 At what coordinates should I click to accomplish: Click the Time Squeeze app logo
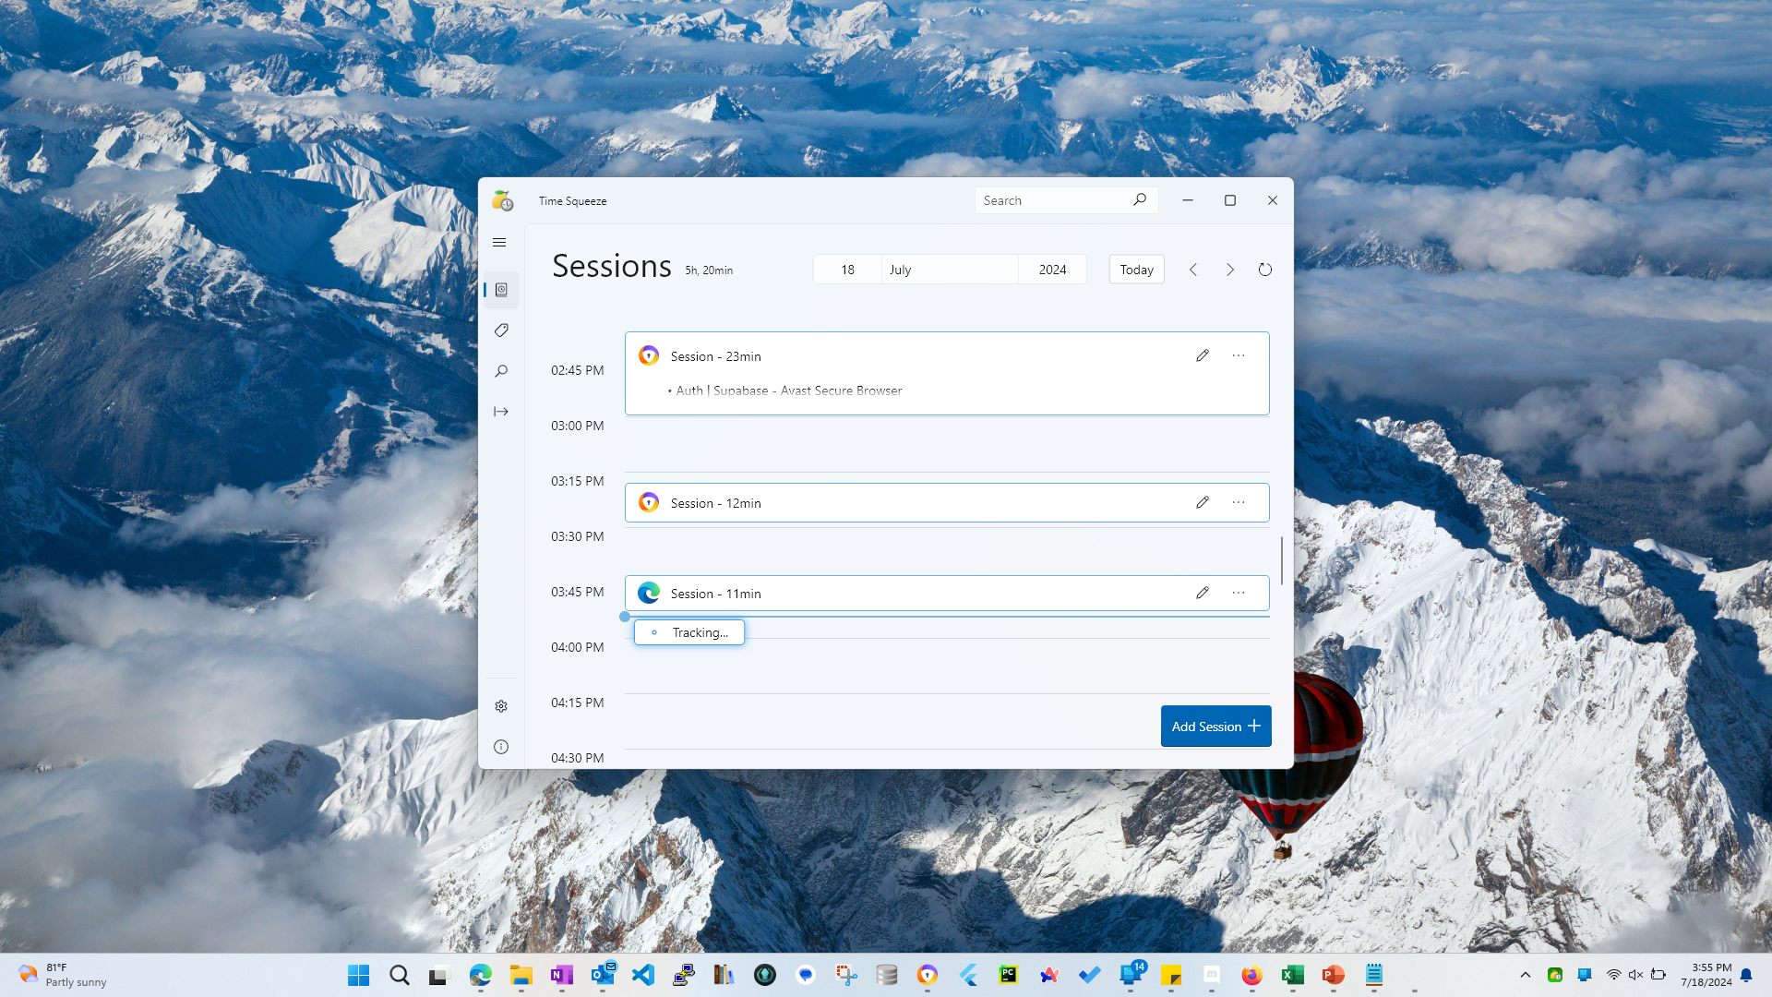pos(502,200)
